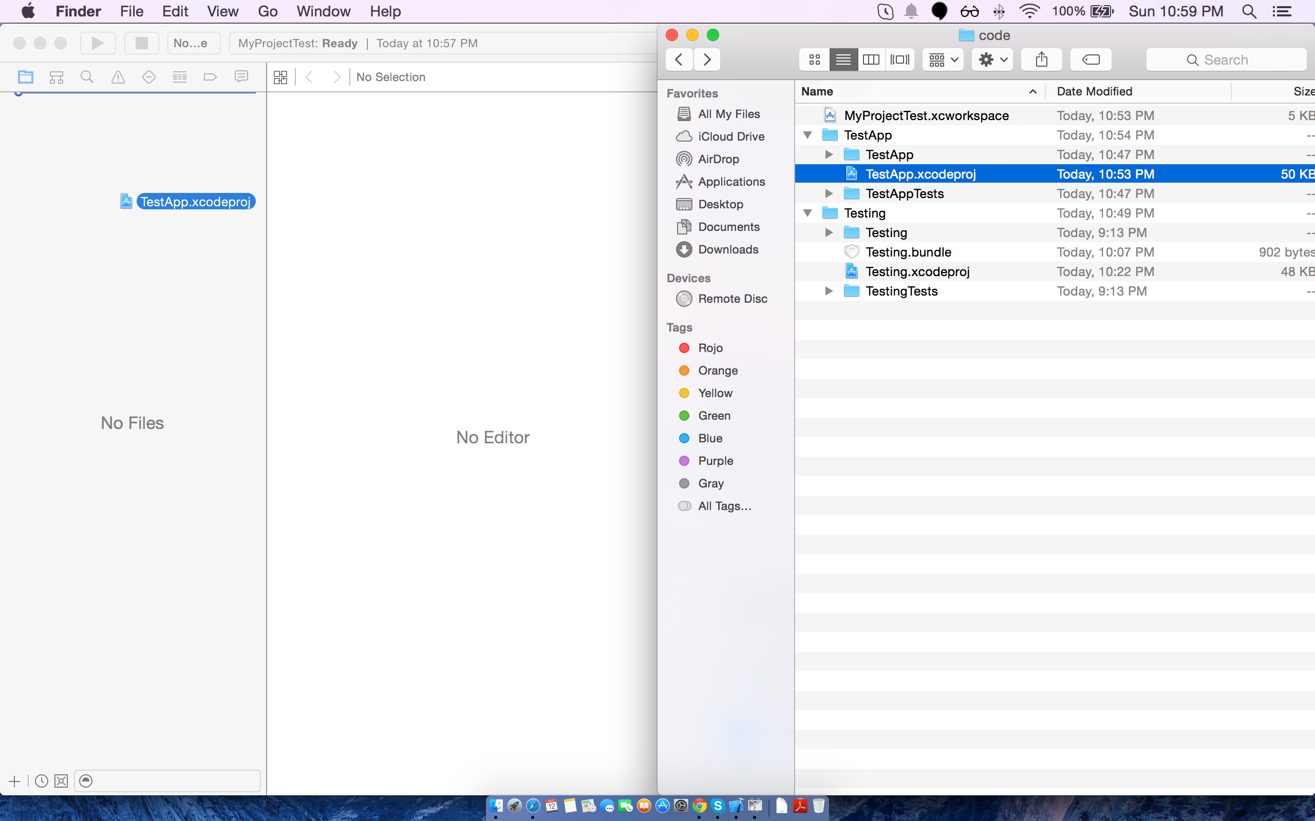The image size is (1315, 821).
Task: Open the Issue navigator warning icon
Action: pos(118,77)
